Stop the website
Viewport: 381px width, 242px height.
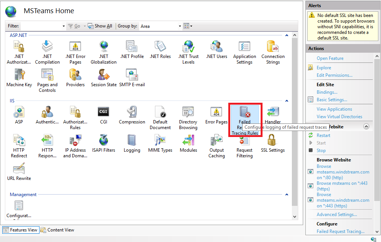pyautogui.click(x=321, y=151)
